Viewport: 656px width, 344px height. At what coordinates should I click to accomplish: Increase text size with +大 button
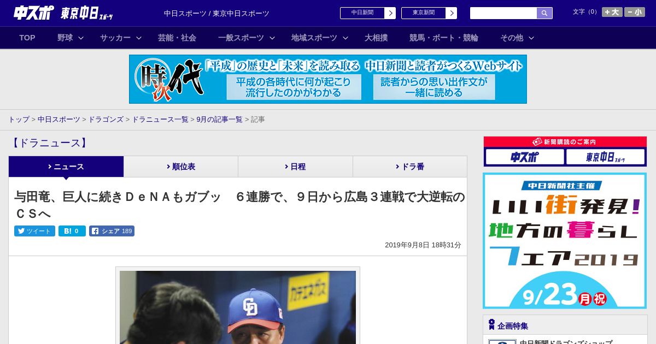[x=612, y=12]
